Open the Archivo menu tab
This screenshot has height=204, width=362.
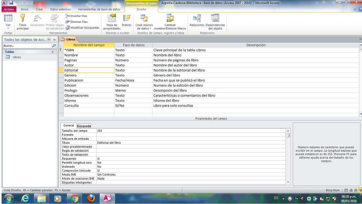coord(9,9)
